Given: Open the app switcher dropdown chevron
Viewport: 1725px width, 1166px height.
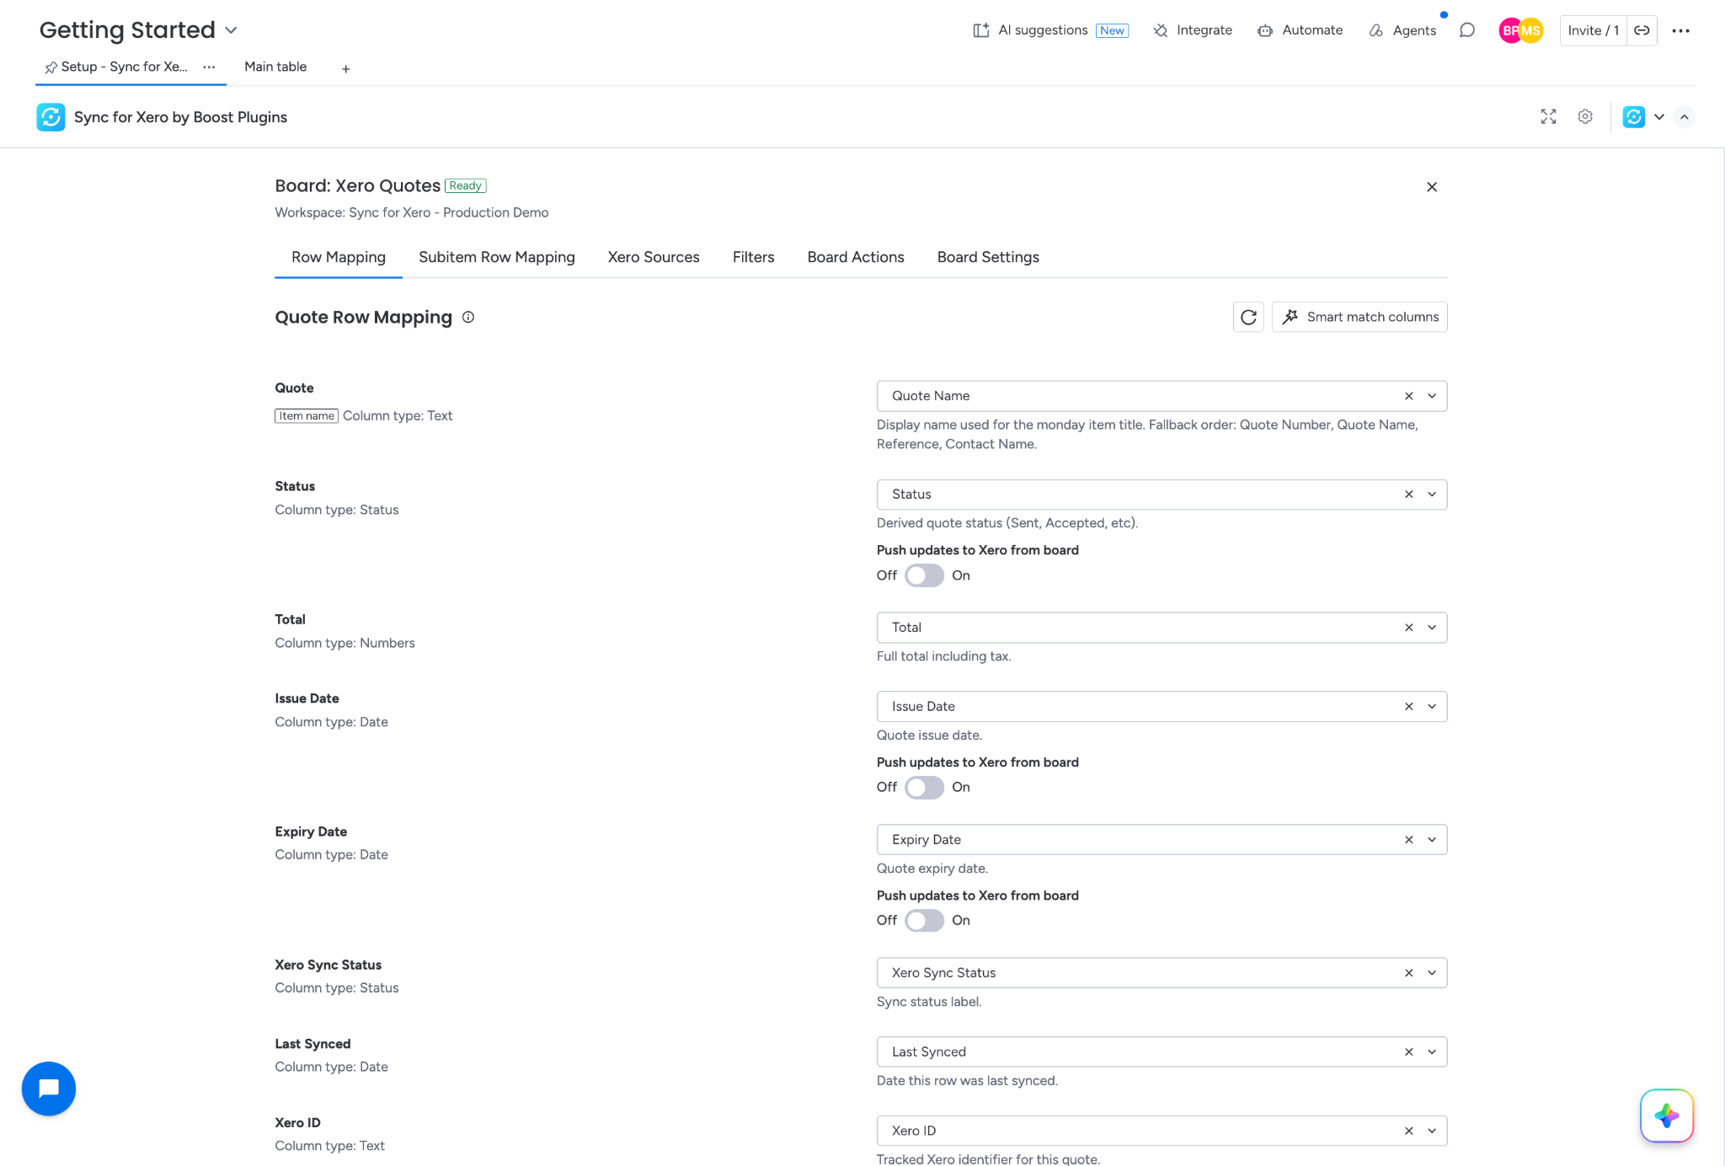Looking at the screenshot, I should (x=1659, y=117).
